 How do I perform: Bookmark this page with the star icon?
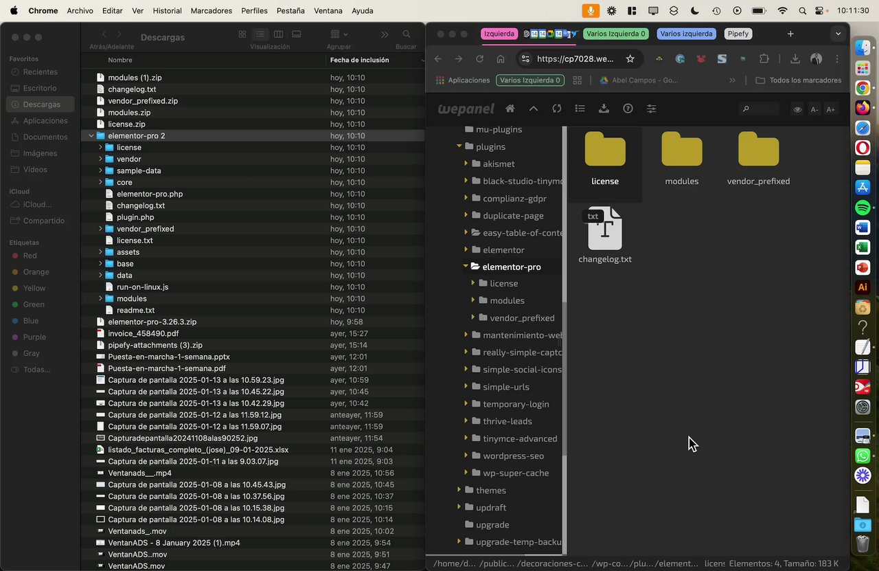[630, 59]
